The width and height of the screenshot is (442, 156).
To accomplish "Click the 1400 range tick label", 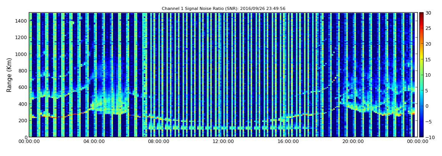I will click(x=22, y=21).
